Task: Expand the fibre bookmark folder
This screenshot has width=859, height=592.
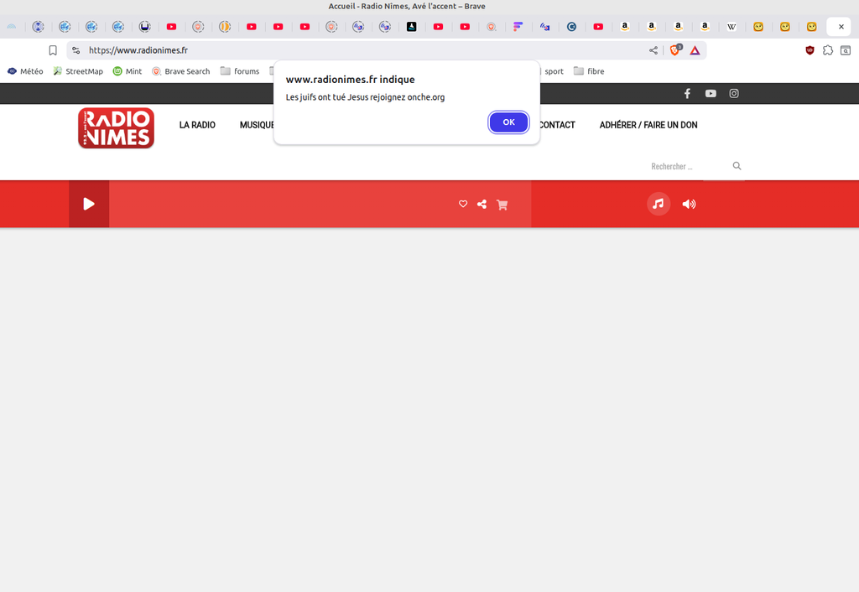Action: coord(589,71)
